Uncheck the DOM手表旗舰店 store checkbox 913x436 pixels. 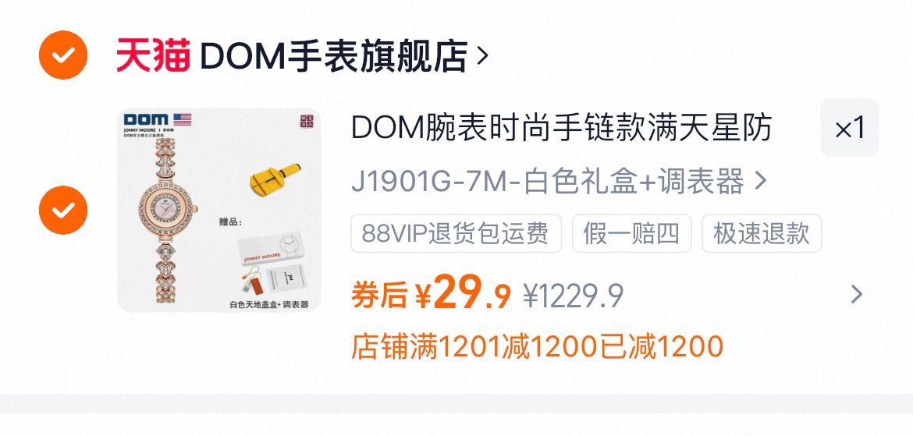(x=63, y=55)
